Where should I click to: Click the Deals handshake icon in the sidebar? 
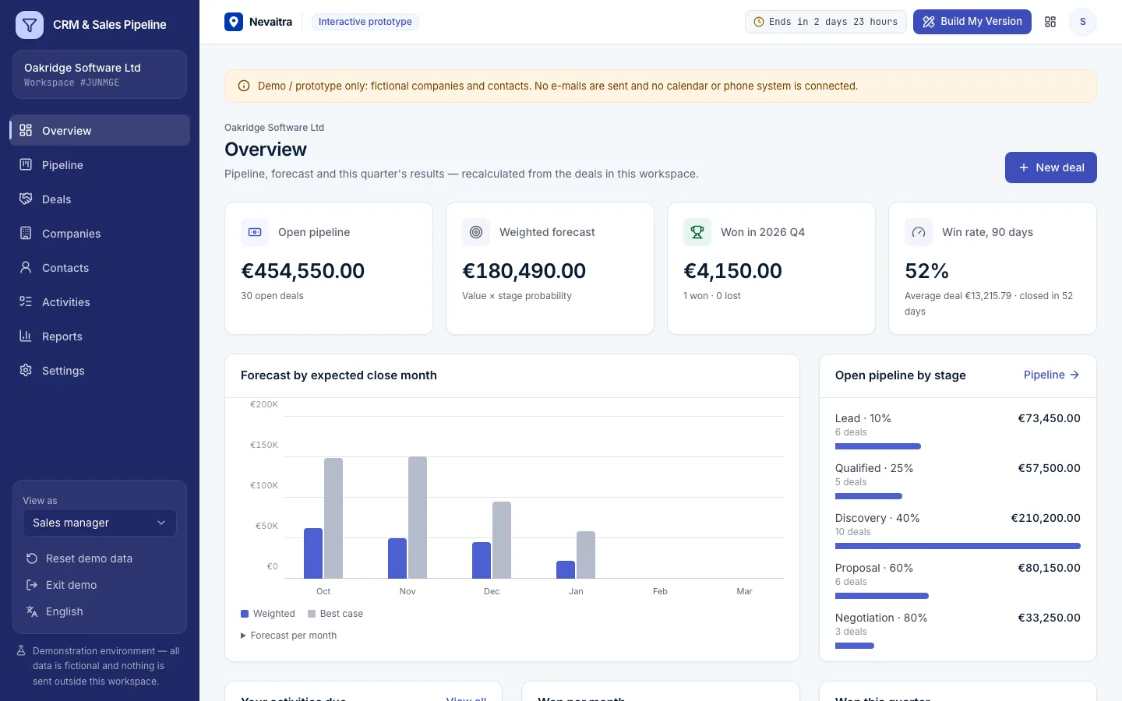pyautogui.click(x=26, y=199)
